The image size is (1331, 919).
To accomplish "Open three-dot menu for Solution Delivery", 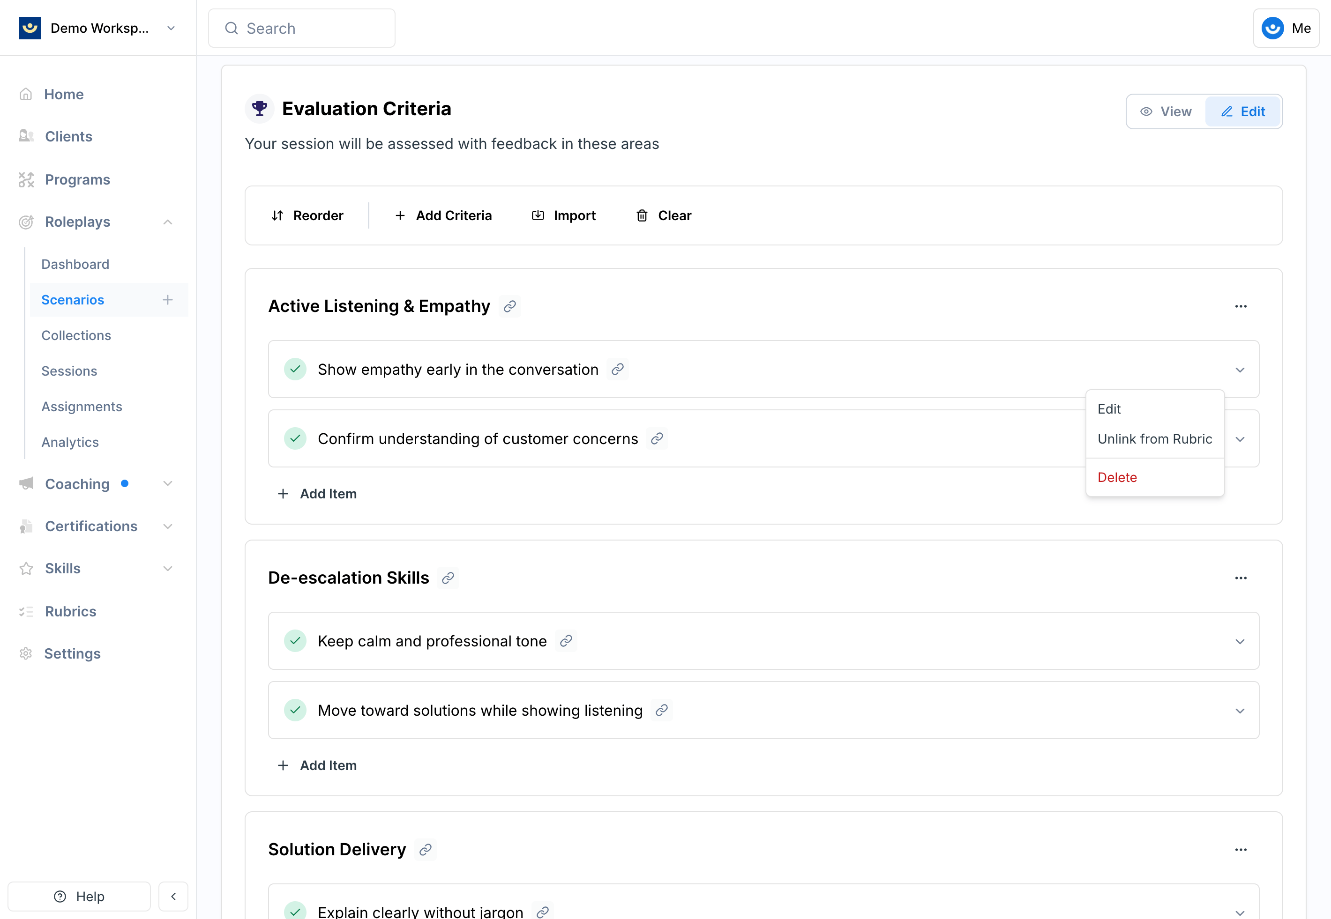I will click(1241, 850).
